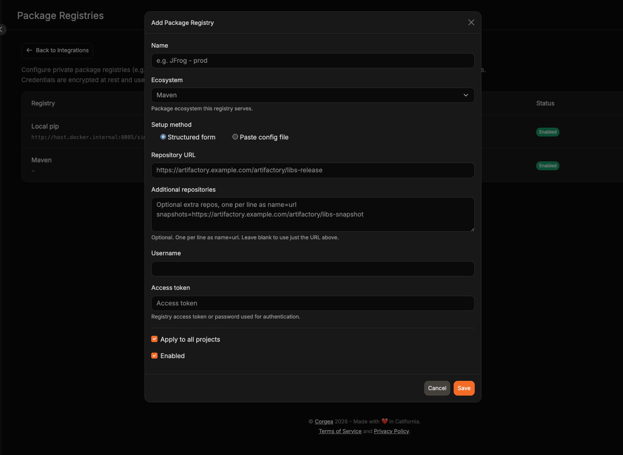This screenshot has width=623, height=455.
Task: Select the Paste config file option
Action: (x=235, y=137)
